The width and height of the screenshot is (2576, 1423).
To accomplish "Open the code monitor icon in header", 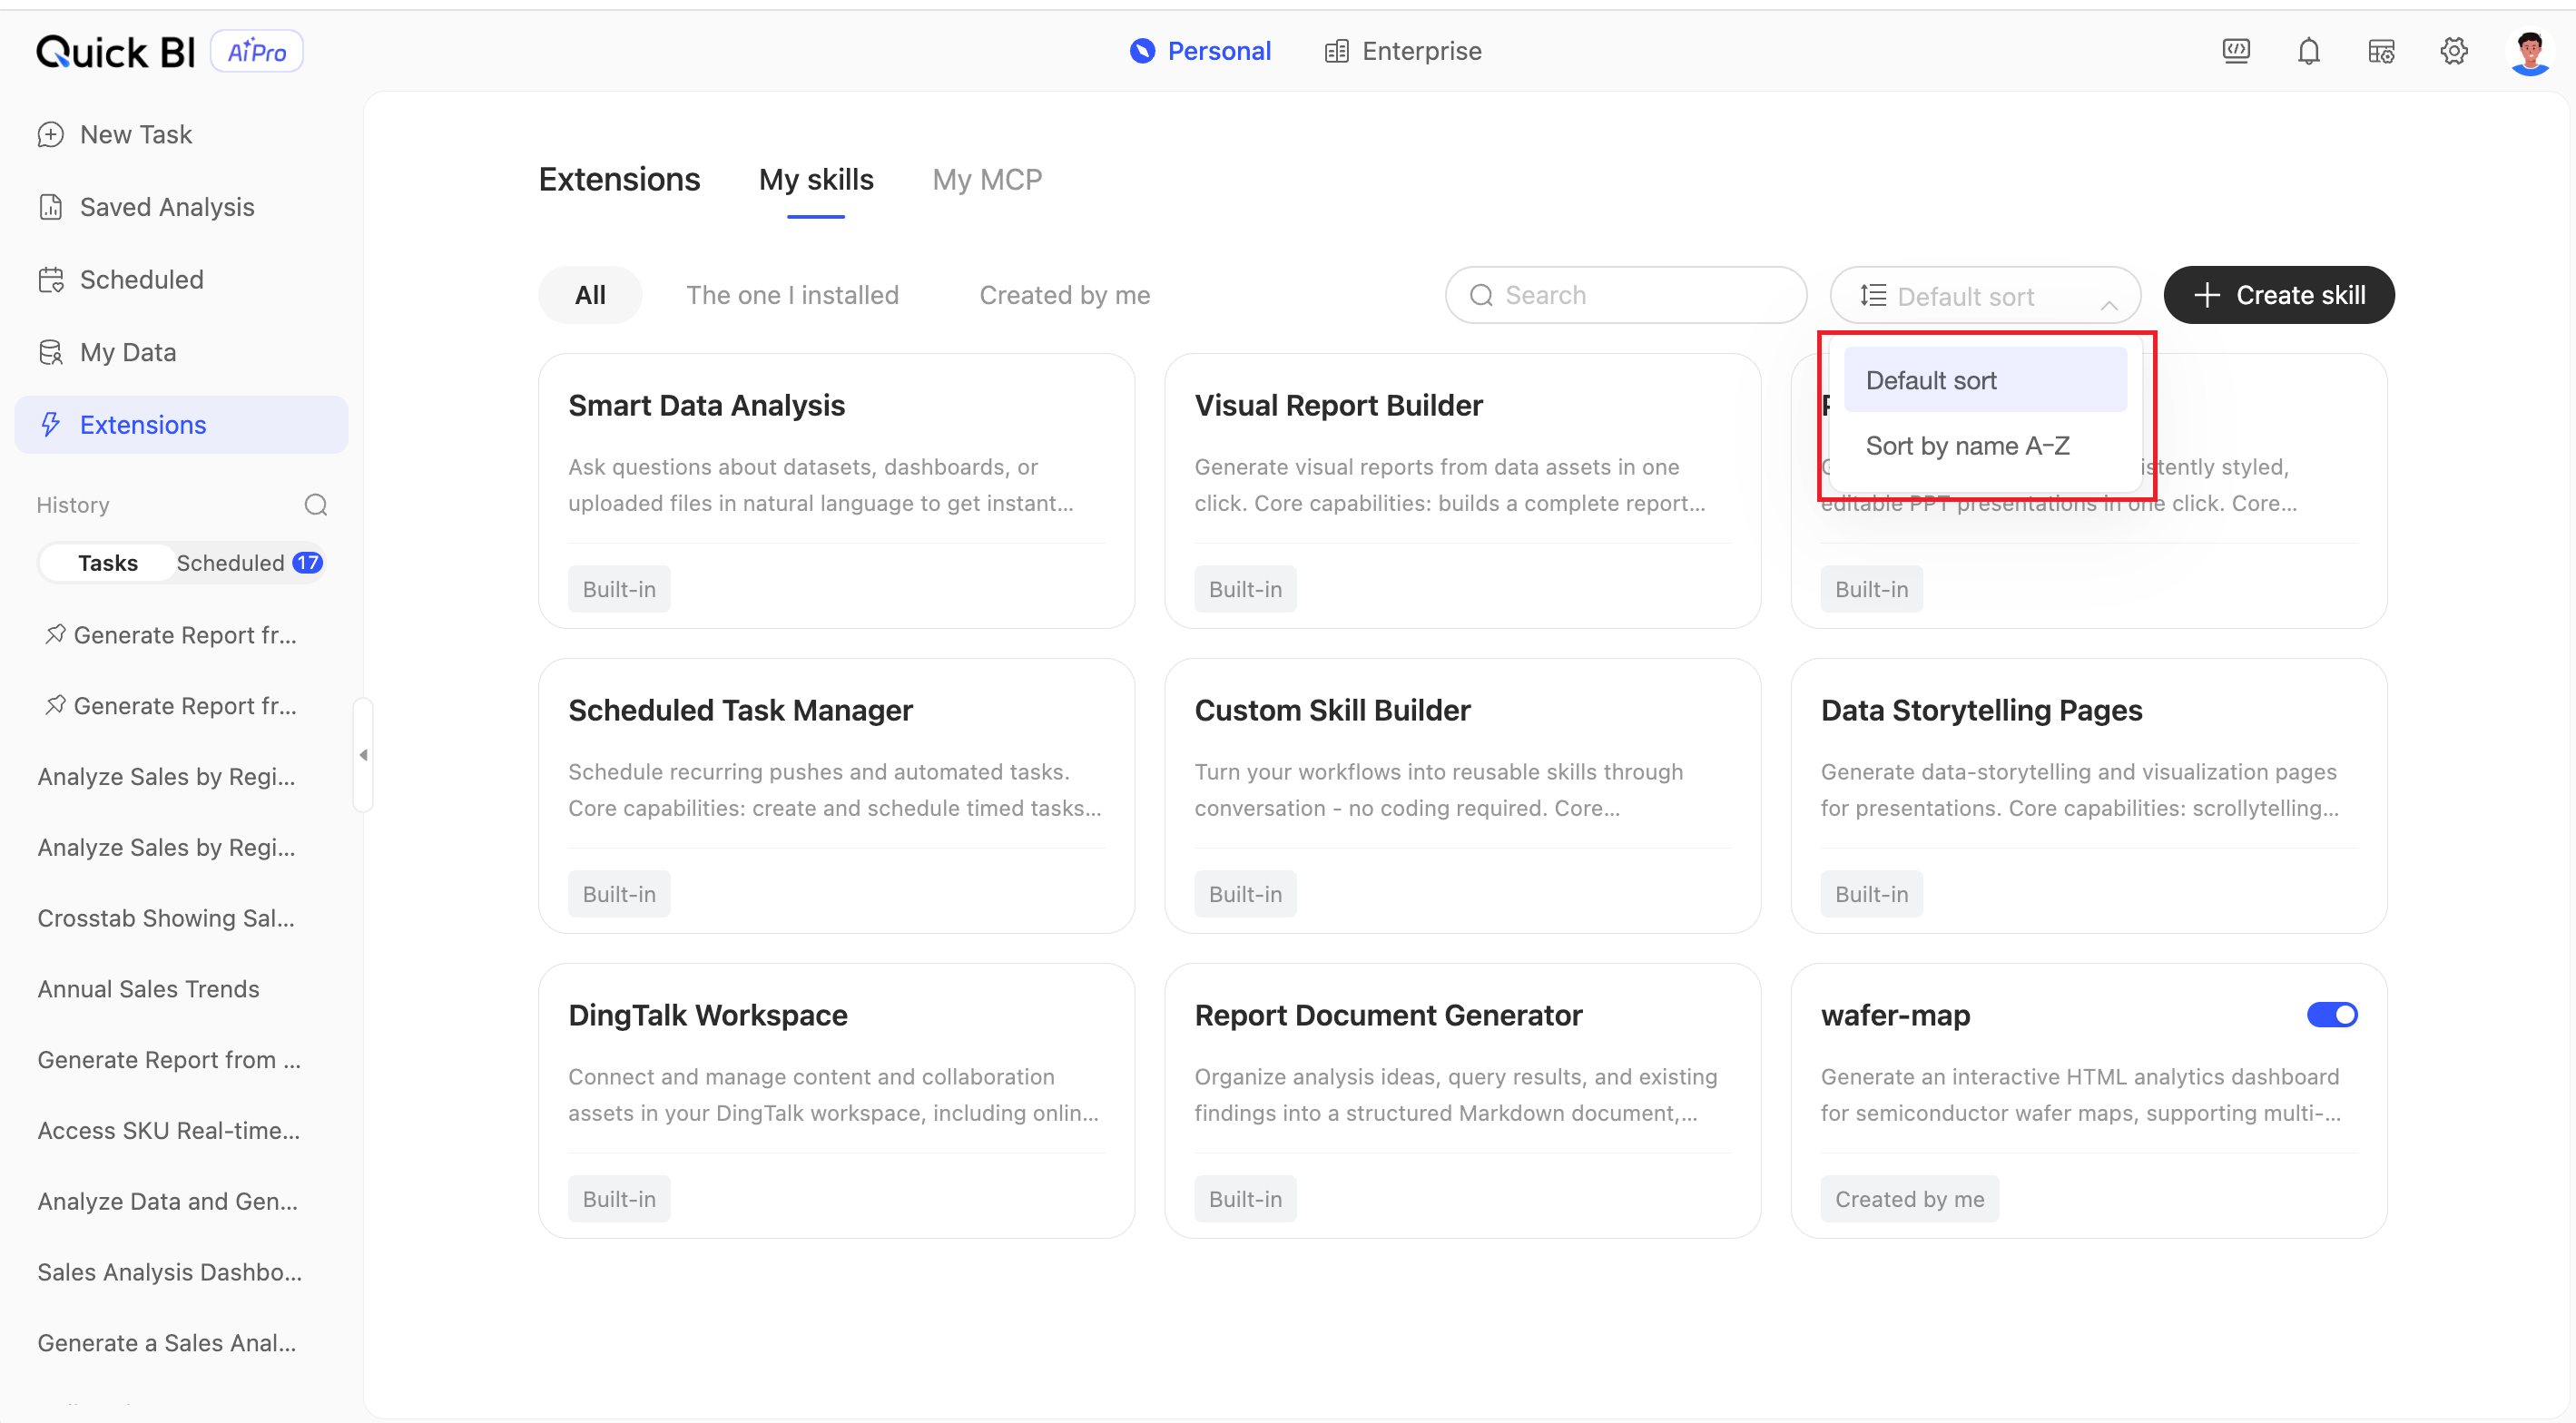I will tap(2236, 51).
